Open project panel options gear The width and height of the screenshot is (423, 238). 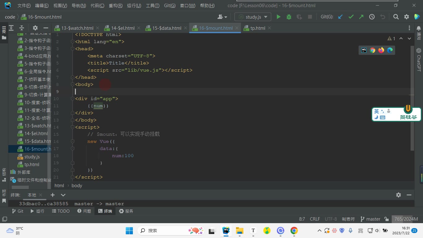pyautogui.click(x=35, y=28)
